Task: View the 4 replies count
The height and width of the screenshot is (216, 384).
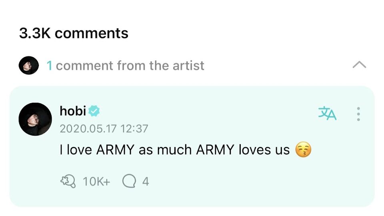Action: pyautogui.click(x=146, y=182)
